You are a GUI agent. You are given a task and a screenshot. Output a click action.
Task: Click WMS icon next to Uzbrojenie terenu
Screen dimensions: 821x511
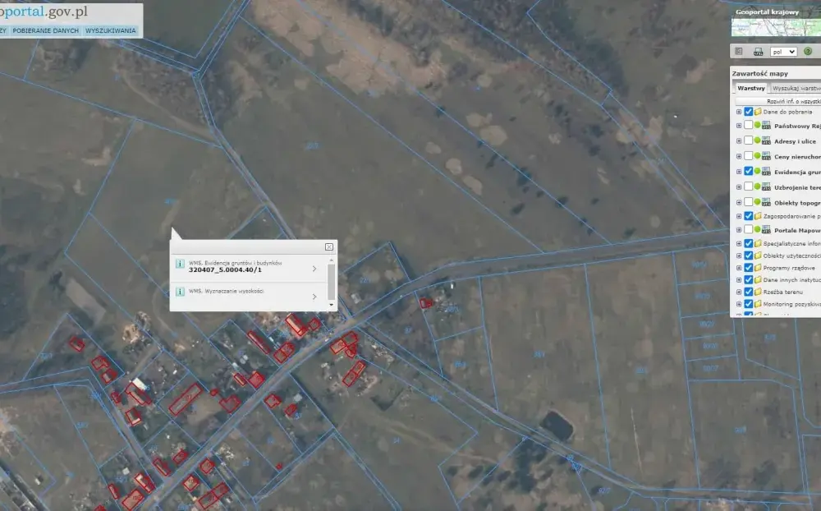[x=766, y=187]
